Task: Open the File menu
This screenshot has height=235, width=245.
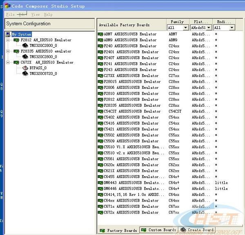Action: (10, 15)
